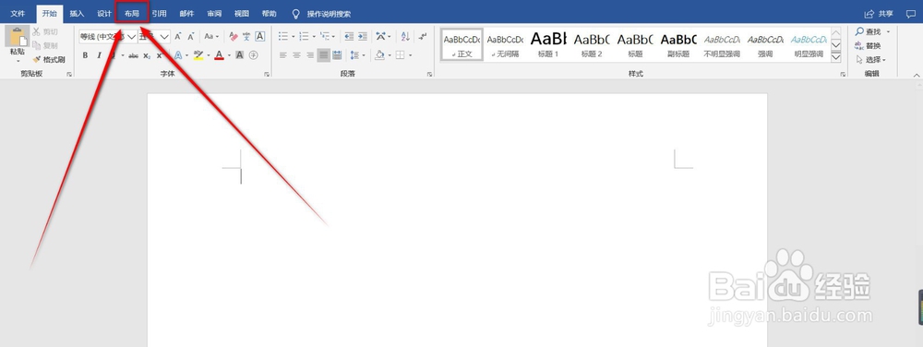This screenshot has height=347, width=923.
Task: Select the Format Painter (格式刷) tool
Action: [x=48, y=59]
